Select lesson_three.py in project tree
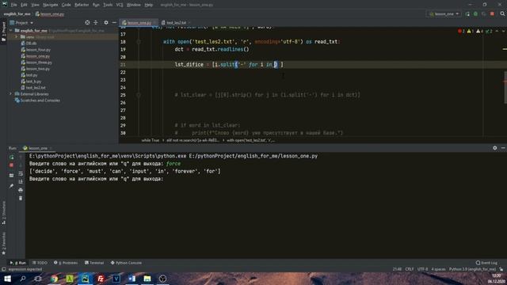This screenshot has width=507, height=285. coord(39,63)
